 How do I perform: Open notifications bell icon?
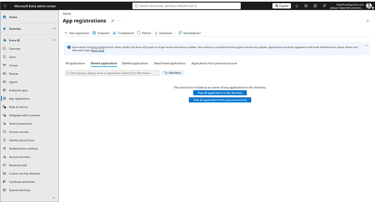(297, 6)
